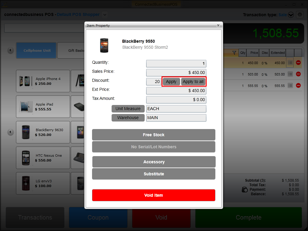Select the Apple iPad product tile
This screenshot has width=308, height=231.
tap(43, 107)
